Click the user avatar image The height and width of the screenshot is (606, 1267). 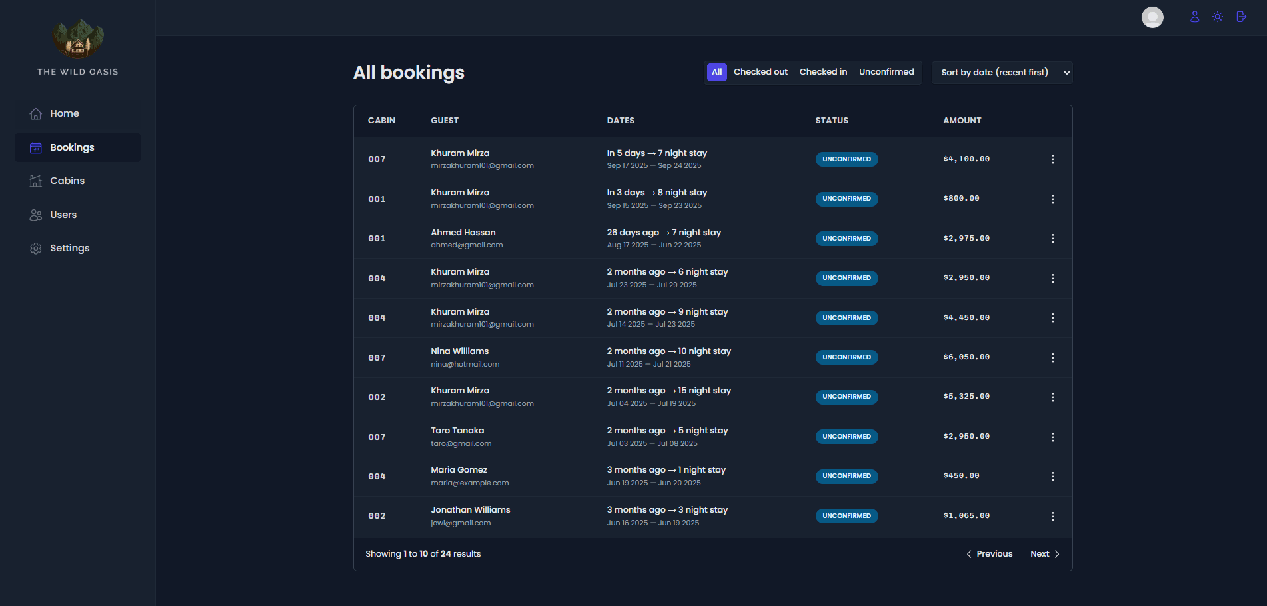click(x=1152, y=17)
